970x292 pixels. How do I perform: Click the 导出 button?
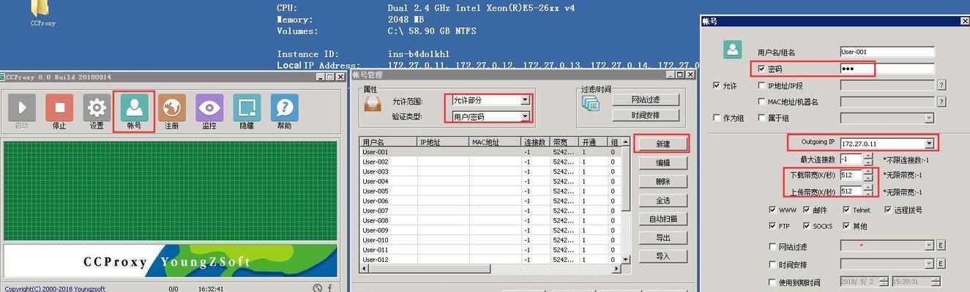(663, 237)
